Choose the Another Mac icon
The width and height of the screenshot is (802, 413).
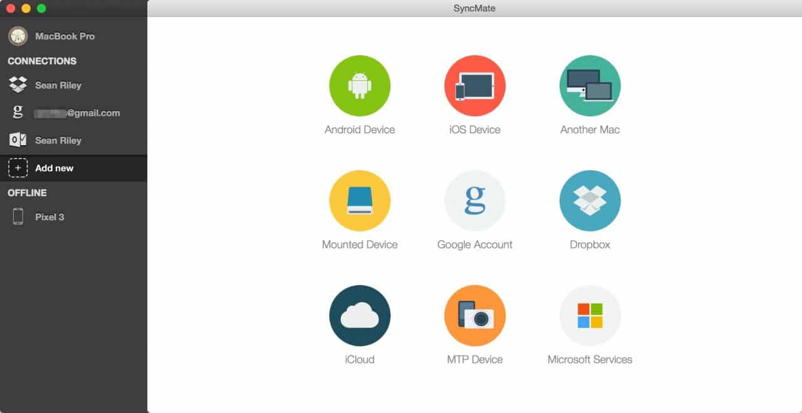[x=590, y=86]
